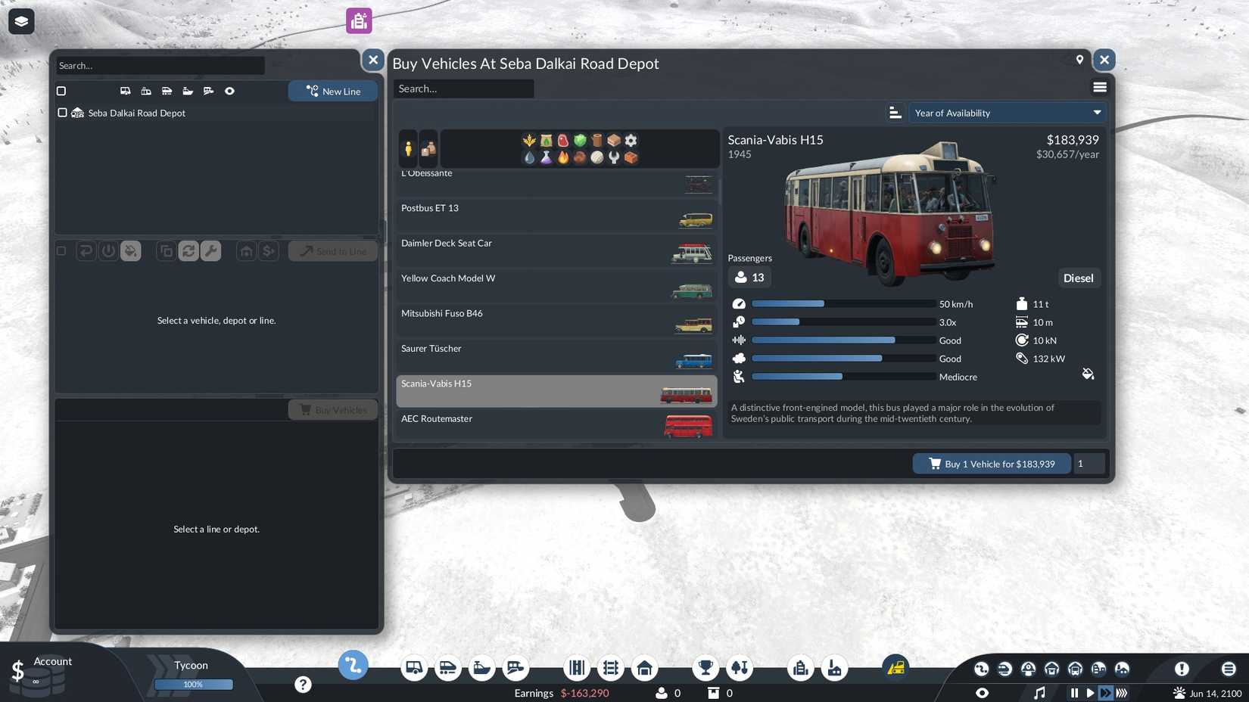
Task: Pause the game simulation
Action: coord(1074,693)
